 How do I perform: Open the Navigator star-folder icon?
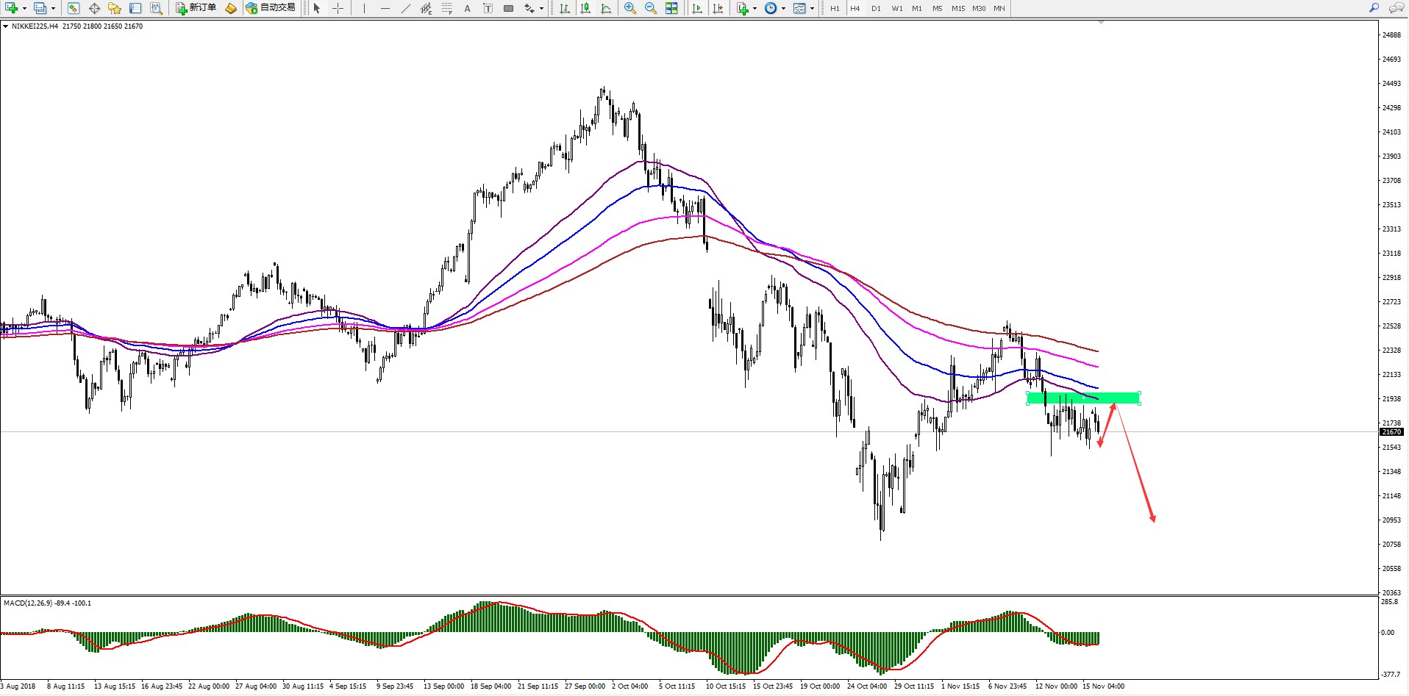pos(115,8)
